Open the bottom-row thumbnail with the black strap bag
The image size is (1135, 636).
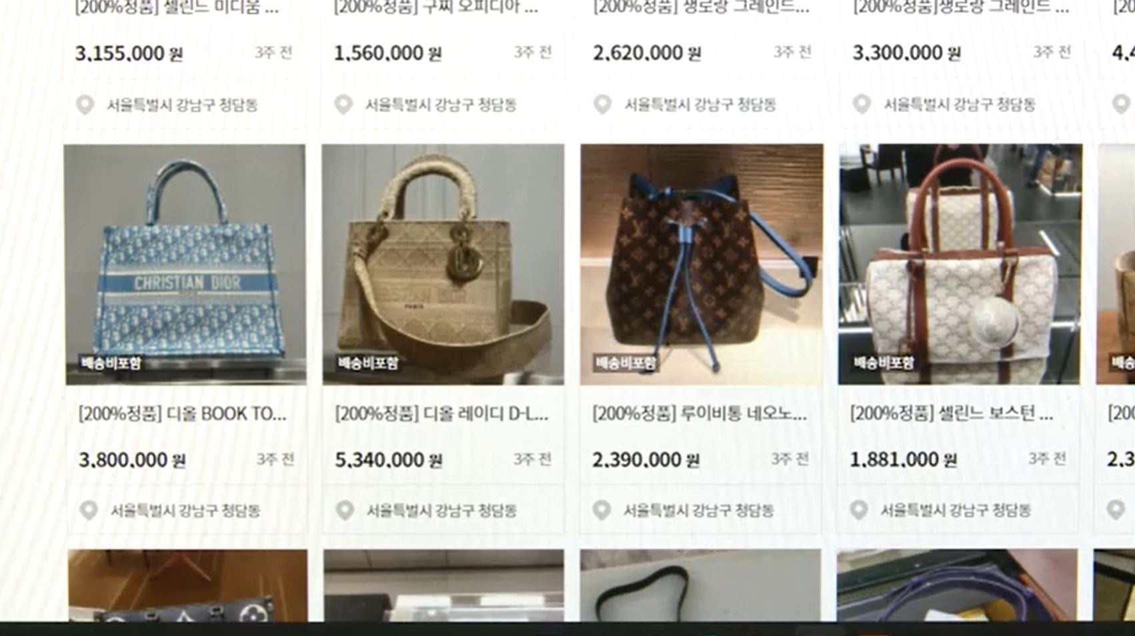point(700,585)
